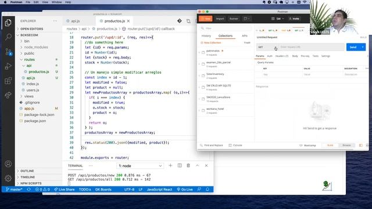Screen dimensions: 372x209
Task: Switch to the APIs tab in Postman
Action: click(245, 36)
